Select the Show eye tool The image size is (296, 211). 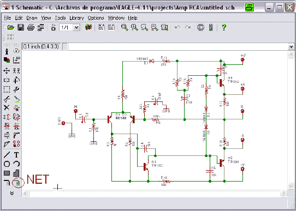[16, 51]
